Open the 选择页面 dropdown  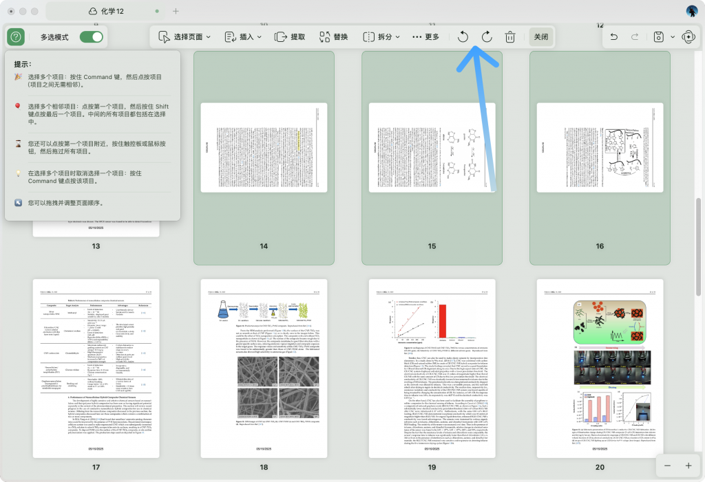(x=185, y=37)
